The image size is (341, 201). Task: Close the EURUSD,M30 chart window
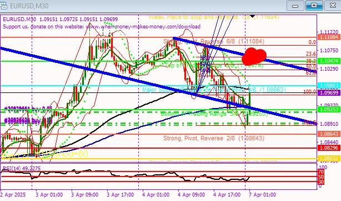333,6
